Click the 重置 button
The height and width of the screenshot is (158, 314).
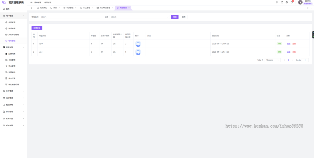[184, 17]
